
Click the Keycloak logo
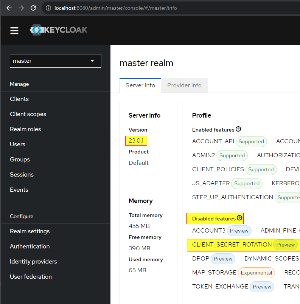point(58,30)
